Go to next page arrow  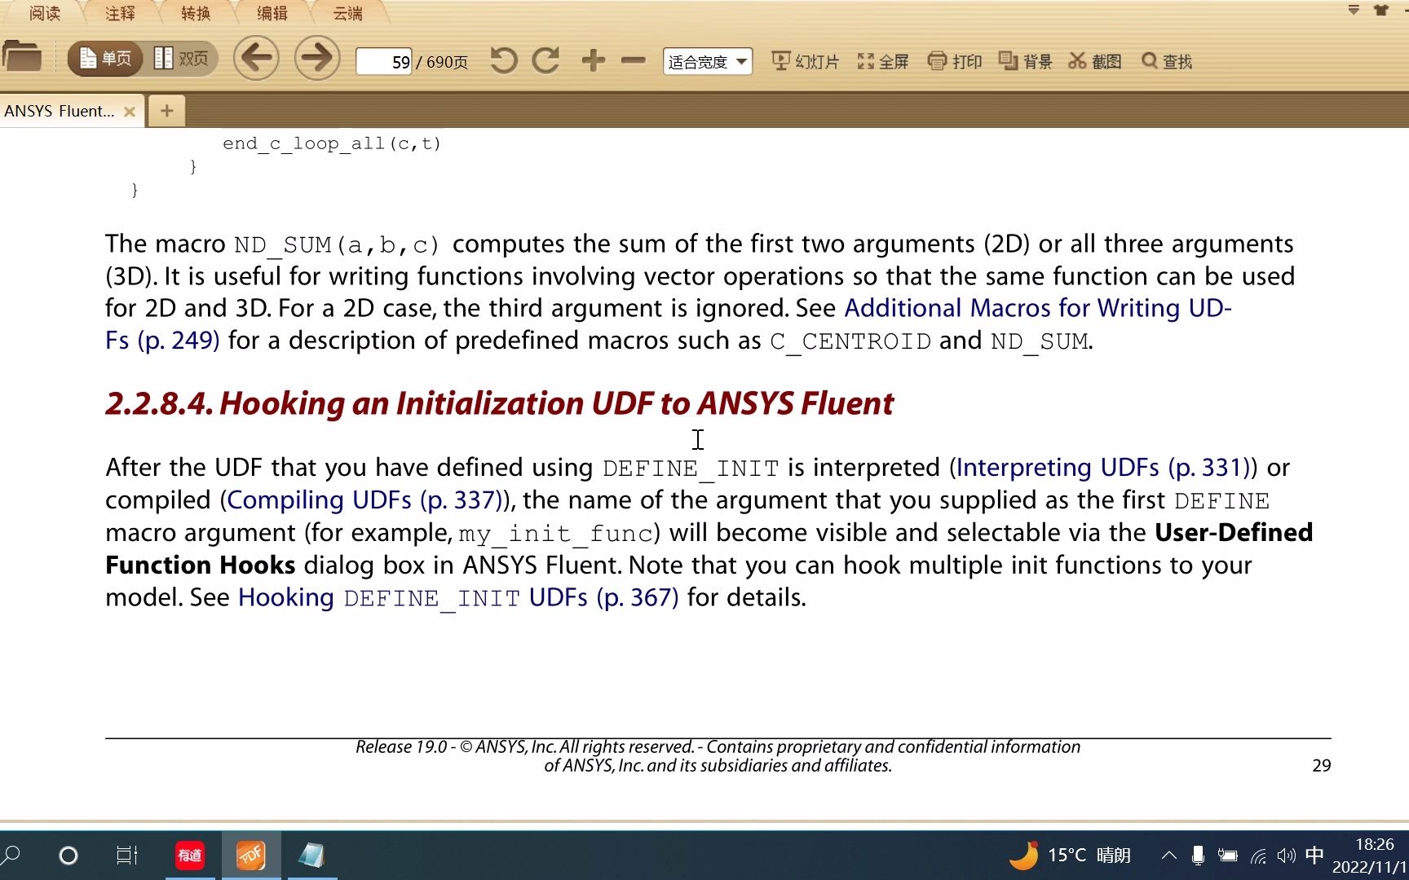point(316,58)
